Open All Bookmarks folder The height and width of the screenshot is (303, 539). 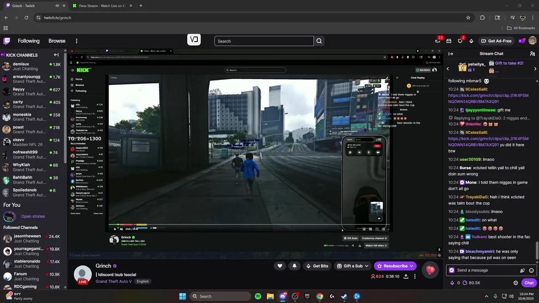click(x=521, y=28)
